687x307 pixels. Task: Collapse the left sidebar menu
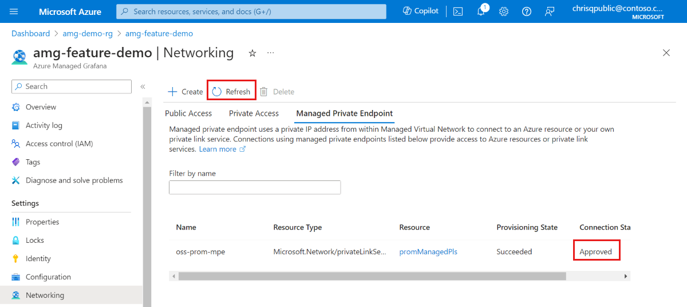pos(143,86)
